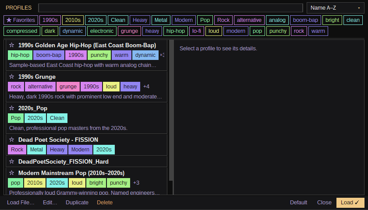Duplicate the selected profile
The image size is (368, 210).
[77, 203]
